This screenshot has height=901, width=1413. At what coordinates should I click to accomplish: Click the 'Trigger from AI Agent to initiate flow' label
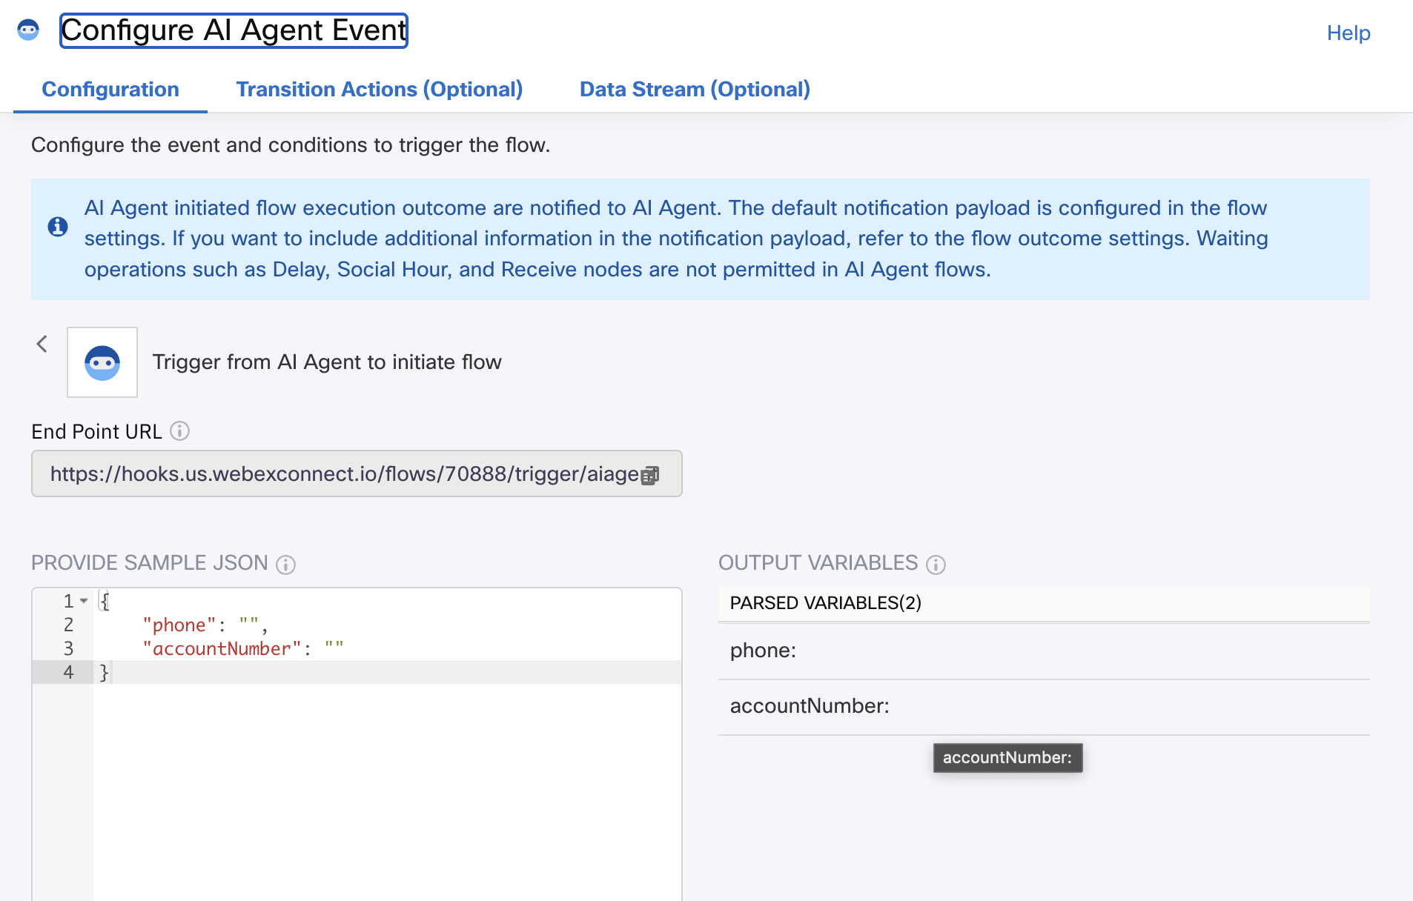click(x=327, y=362)
